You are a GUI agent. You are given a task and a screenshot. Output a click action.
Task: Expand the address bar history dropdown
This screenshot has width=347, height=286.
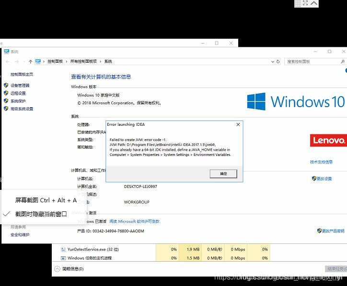[x=273, y=62]
